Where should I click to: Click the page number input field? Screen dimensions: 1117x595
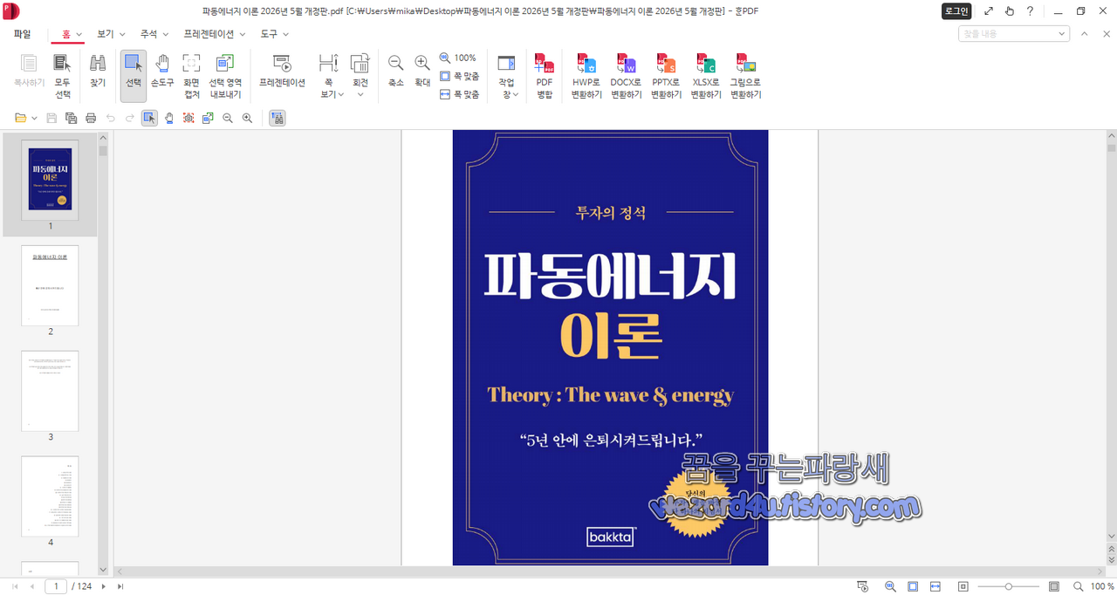coord(56,586)
